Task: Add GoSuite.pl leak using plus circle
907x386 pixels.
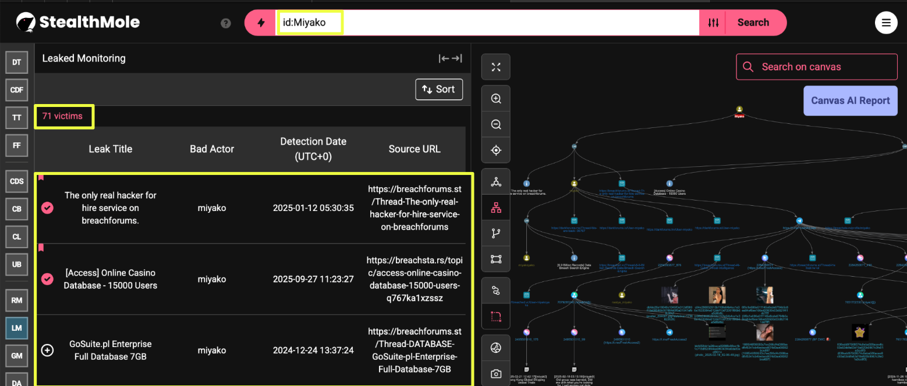Action: (x=48, y=350)
